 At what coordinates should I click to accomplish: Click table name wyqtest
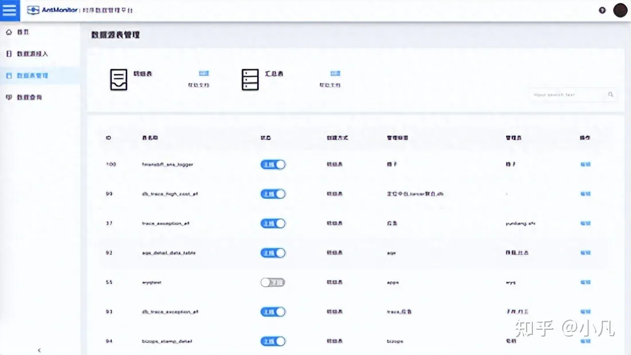[x=151, y=283]
